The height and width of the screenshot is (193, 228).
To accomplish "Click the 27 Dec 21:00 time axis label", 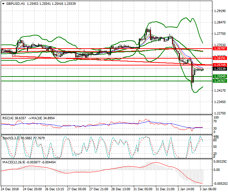I will tap(98, 189).
